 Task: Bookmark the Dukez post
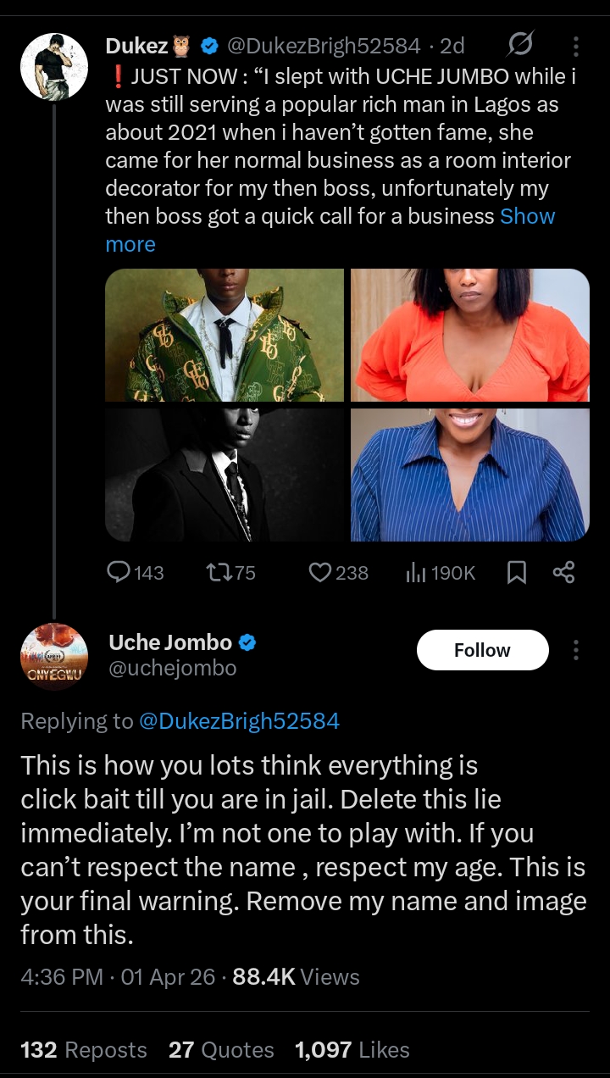(516, 574)
